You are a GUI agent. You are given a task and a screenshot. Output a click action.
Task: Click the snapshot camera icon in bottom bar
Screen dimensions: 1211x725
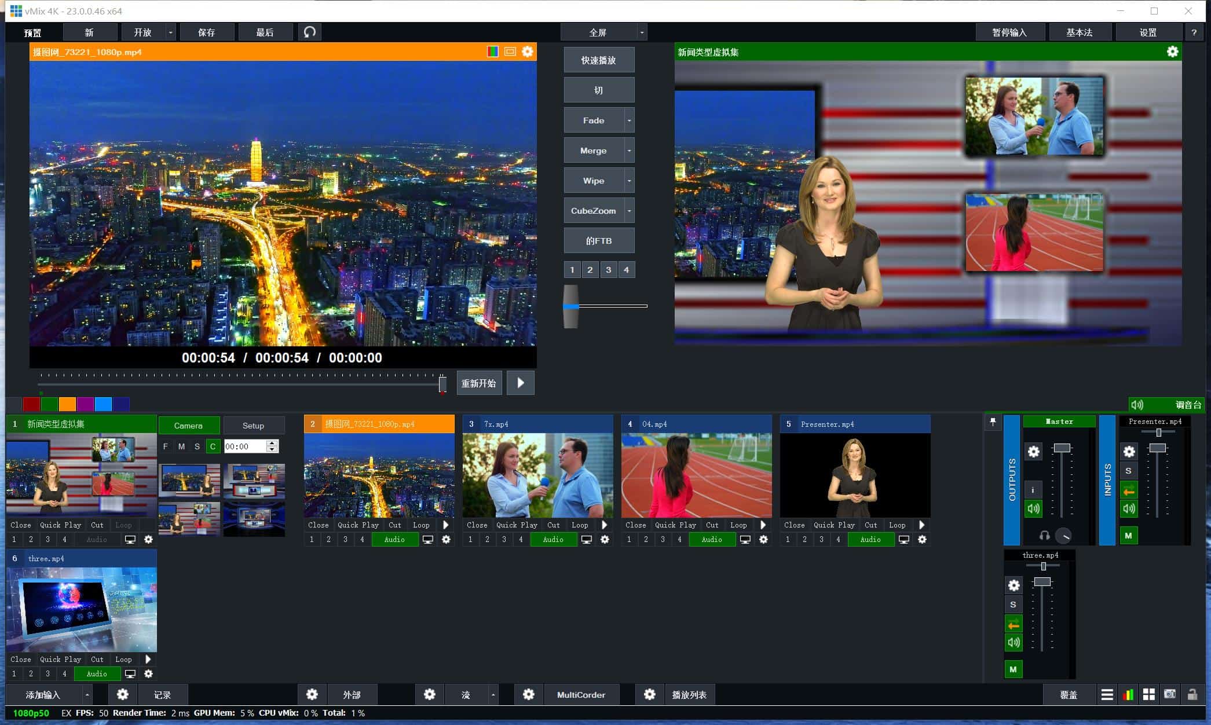pyautogui.click(x=1170, y=694)
